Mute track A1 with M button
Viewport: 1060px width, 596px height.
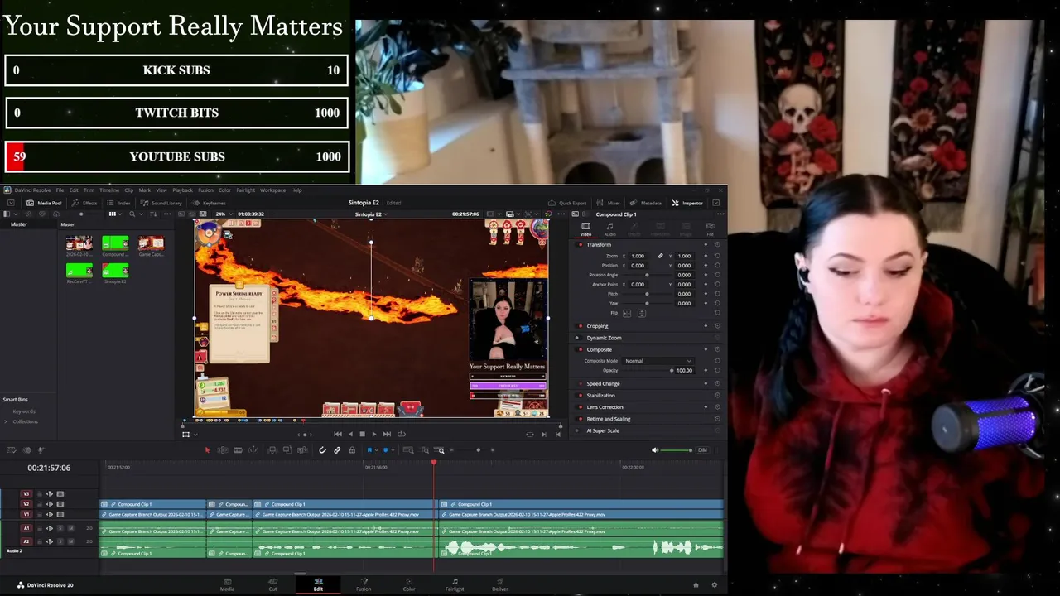70,528
